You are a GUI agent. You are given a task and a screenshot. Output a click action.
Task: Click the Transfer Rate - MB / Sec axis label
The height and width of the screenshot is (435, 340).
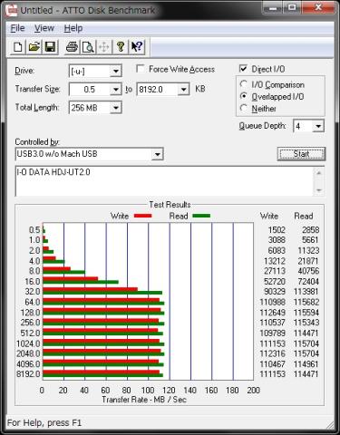(x=144, y=400)
